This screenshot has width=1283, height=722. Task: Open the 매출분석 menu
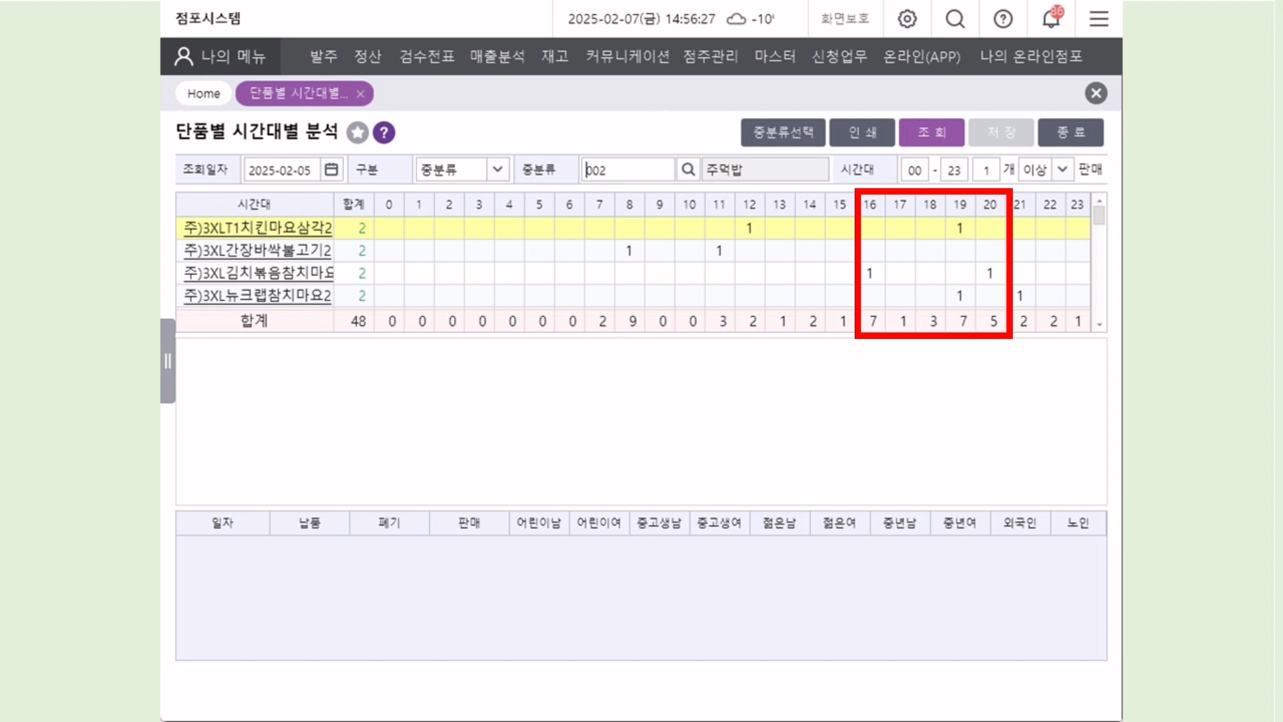point(497,56)
